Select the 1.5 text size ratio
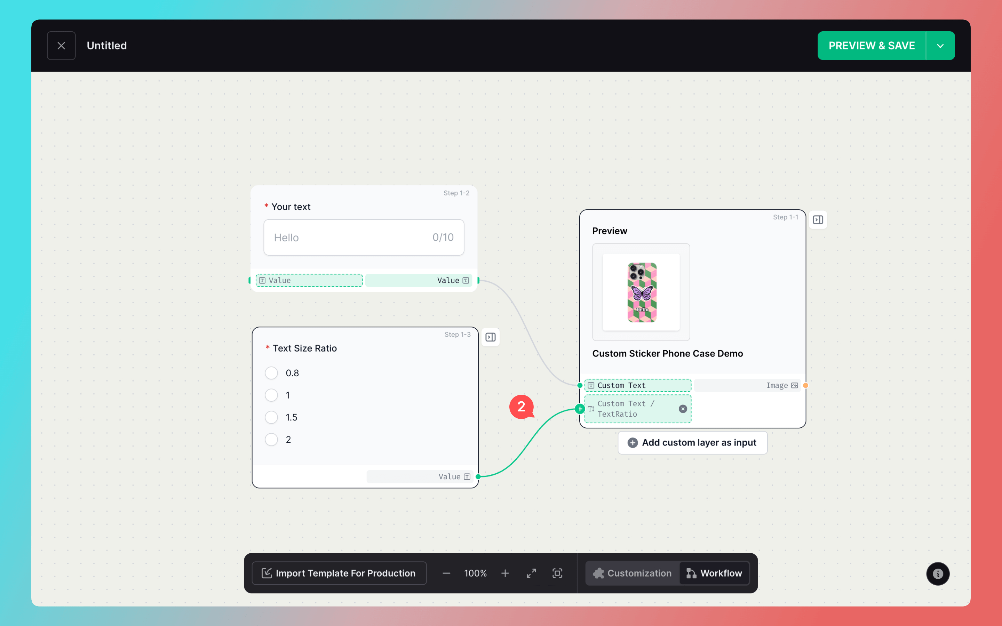1002x626 pixels. (x=272, y=417)
